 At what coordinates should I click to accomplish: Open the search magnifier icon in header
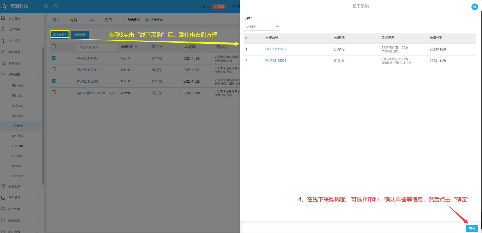coord(56,6)
